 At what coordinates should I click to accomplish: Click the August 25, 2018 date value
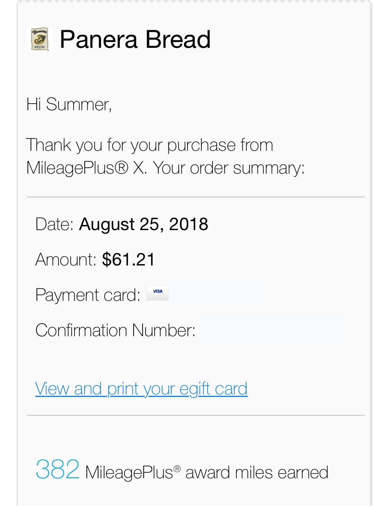tap(144, 224)
